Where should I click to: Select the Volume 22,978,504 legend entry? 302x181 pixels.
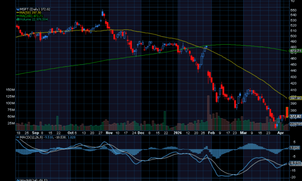tap(32, 19)
